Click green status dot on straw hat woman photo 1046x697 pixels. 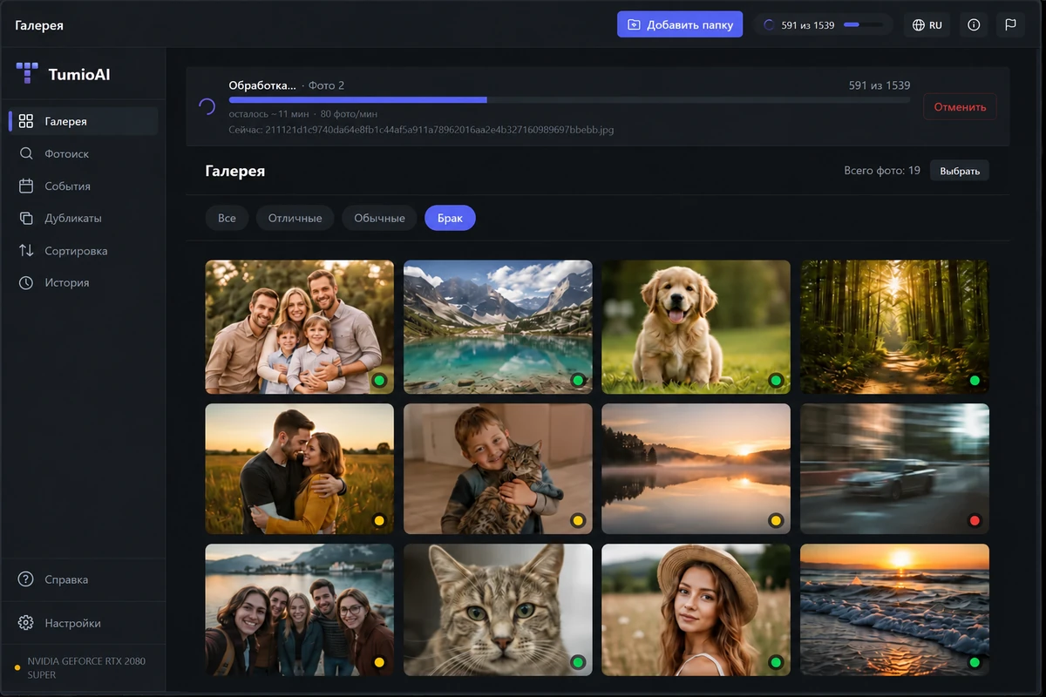[x=776, y=662]
